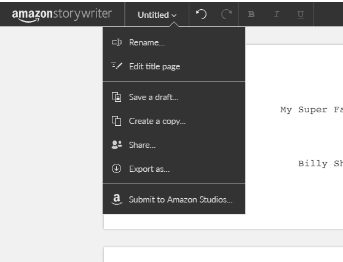Click the Share people icon
The width and height of the screenshot is (343, 262).
(117, 145)
